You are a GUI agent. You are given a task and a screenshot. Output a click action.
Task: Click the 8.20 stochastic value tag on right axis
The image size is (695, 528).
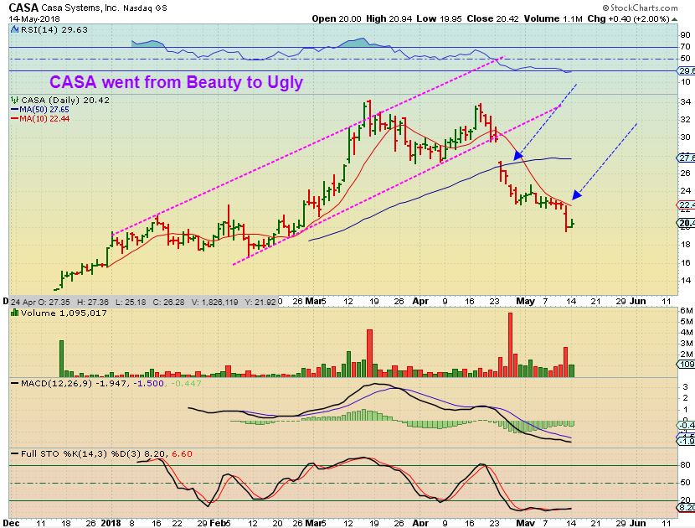point(686,508)
